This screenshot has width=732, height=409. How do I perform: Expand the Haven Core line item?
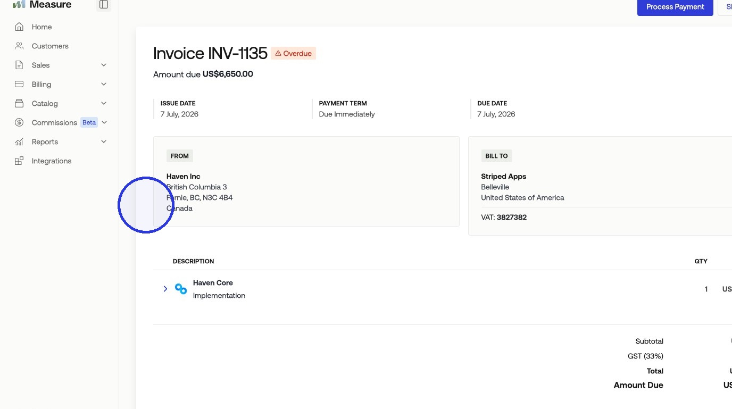coord(165,289)
